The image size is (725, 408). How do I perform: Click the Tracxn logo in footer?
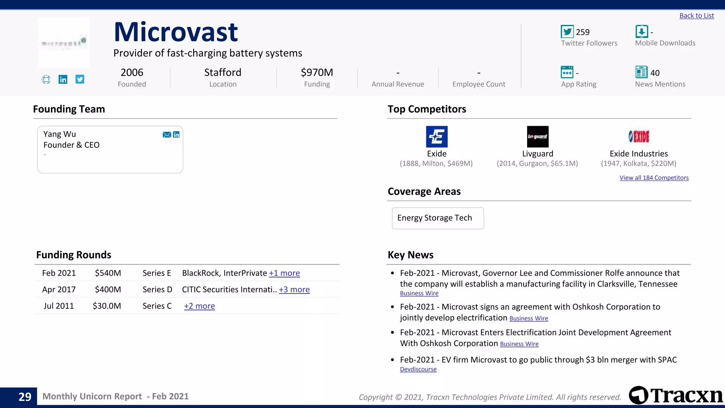click(x=676, y=395)
